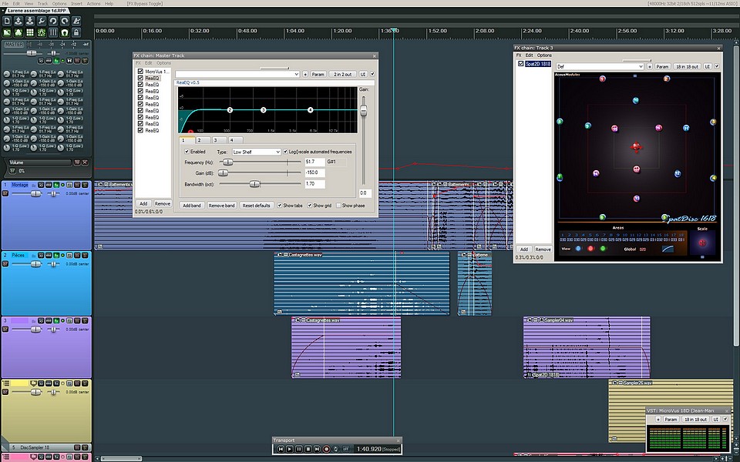Click the Undo arrow toolbar icon
This screenshot has width=740, height=462.
click(53, 21)
